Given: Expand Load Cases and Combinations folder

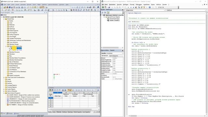Looking at the screenshot, I should (x=4, y=77).
